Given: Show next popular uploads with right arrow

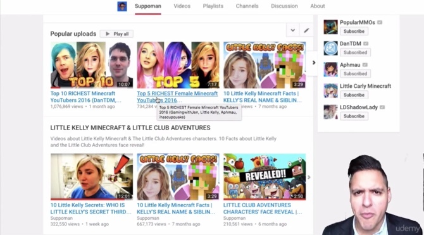Looking at the screenshot, I should 314,63.
